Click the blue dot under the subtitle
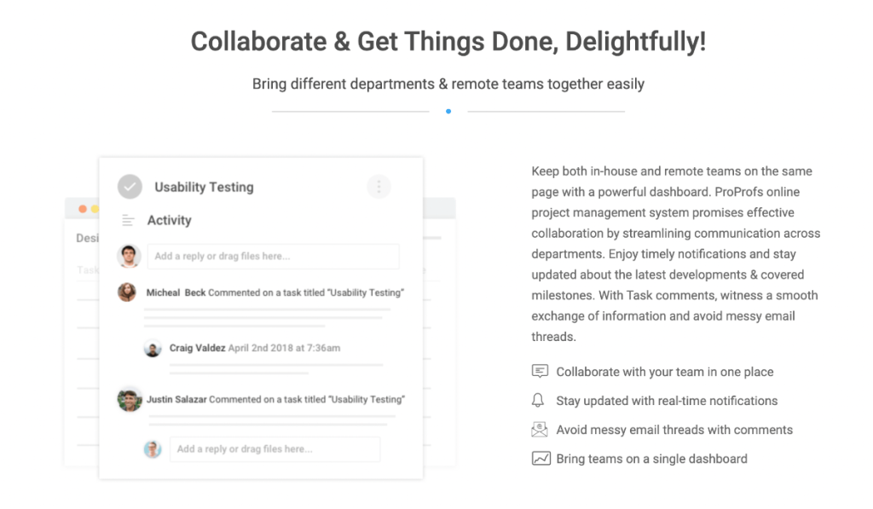This screenshot has width=873, height=509. pyautogui.click(x=448, y=111)
